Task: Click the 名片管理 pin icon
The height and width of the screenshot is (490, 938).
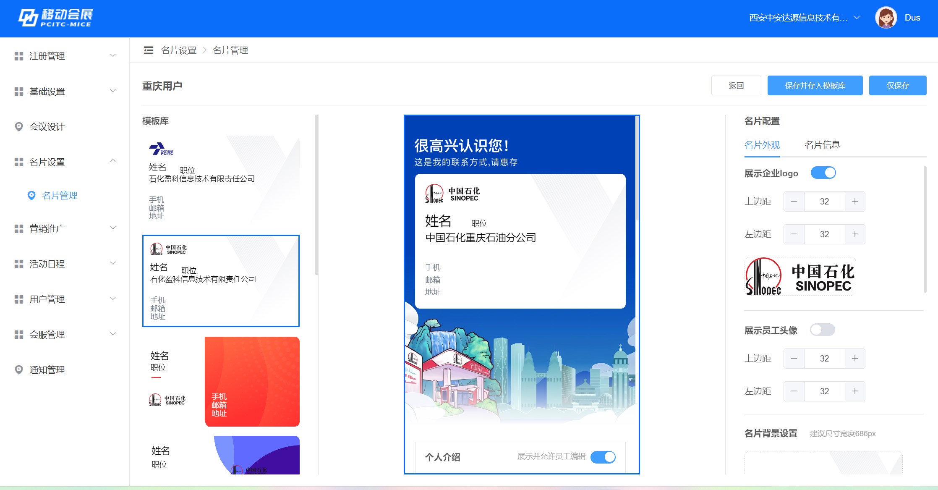Action: pos(31,196)
